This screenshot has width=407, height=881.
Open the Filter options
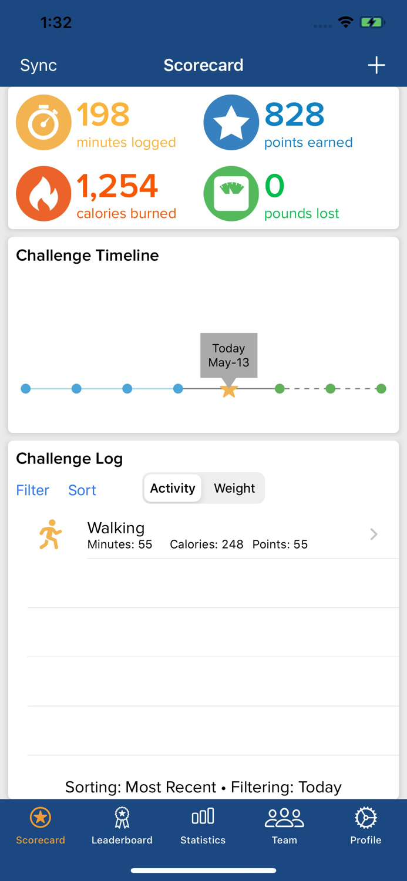coord(32,490)
